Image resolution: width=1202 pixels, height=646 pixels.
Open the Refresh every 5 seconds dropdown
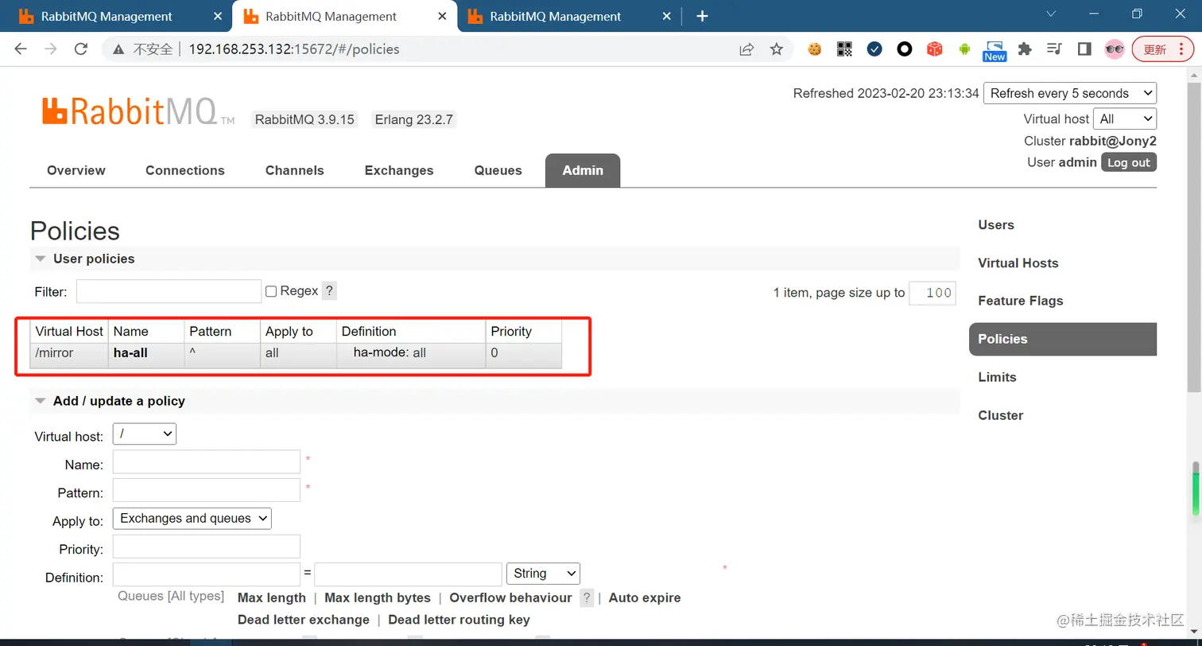[1070, 93]
